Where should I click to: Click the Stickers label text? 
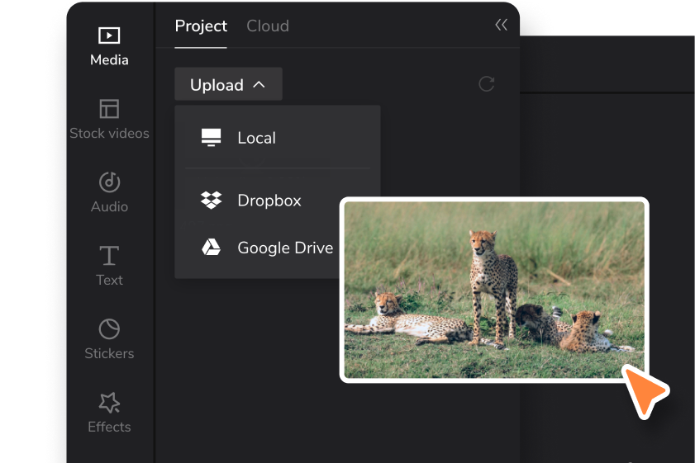109,353
